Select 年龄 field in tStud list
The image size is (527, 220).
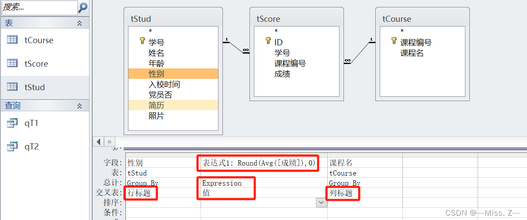click(x=173, y=63)
